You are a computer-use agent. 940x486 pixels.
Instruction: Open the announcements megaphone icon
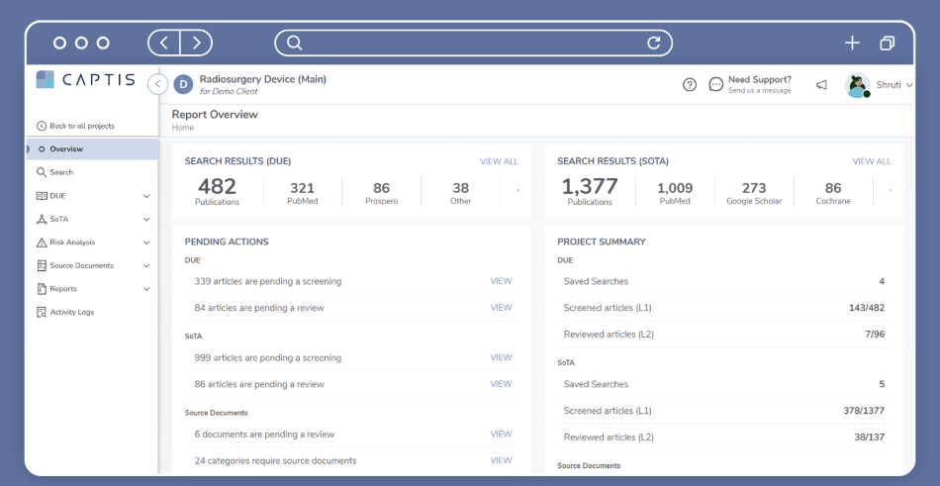pyautogui.click(x=821, y=84)
